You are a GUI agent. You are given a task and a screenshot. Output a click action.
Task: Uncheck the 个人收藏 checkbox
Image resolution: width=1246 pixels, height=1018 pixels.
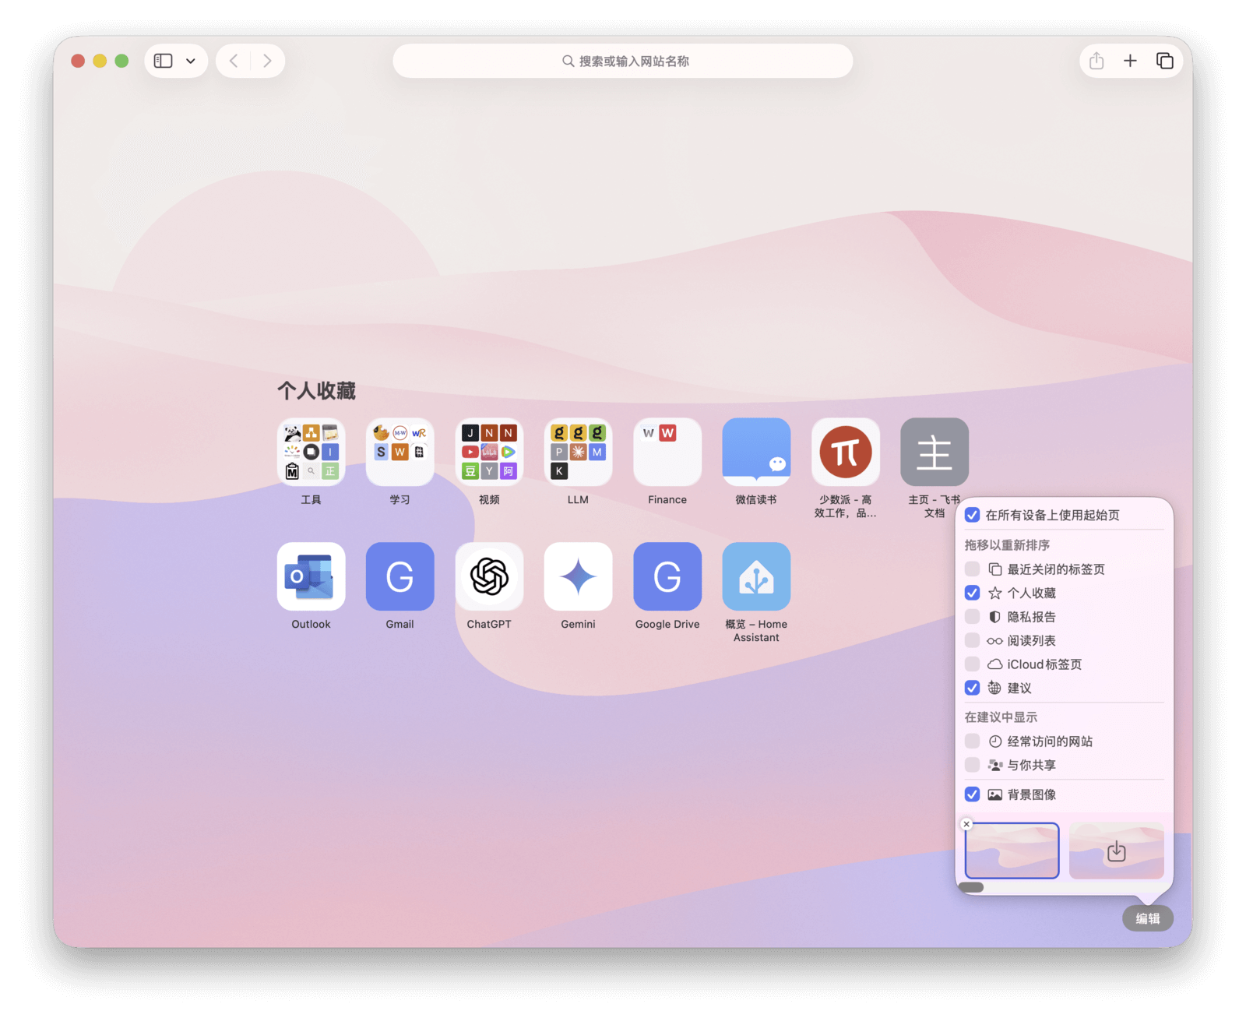pyautogui.click(x=972, y=593)
